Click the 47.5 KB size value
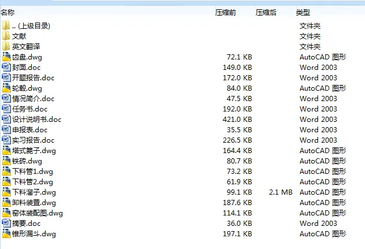The height and width of the screenshot is (249, 365). 239,99
